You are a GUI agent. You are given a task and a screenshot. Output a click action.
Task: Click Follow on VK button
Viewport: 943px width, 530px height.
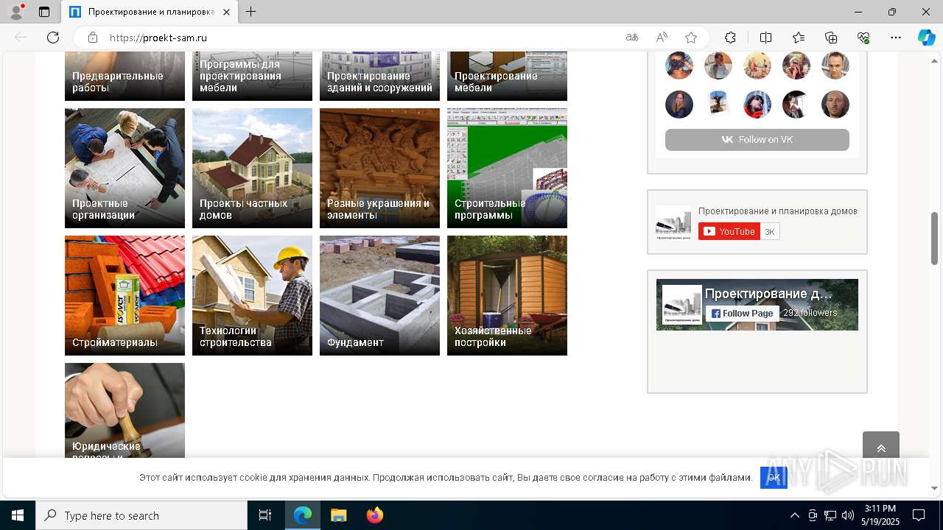757,140
